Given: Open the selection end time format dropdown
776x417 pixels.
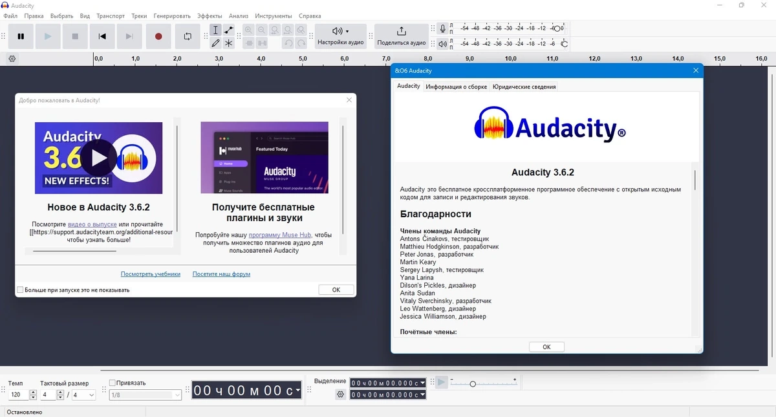Looking at the screenshot, I should pos(423,395).
